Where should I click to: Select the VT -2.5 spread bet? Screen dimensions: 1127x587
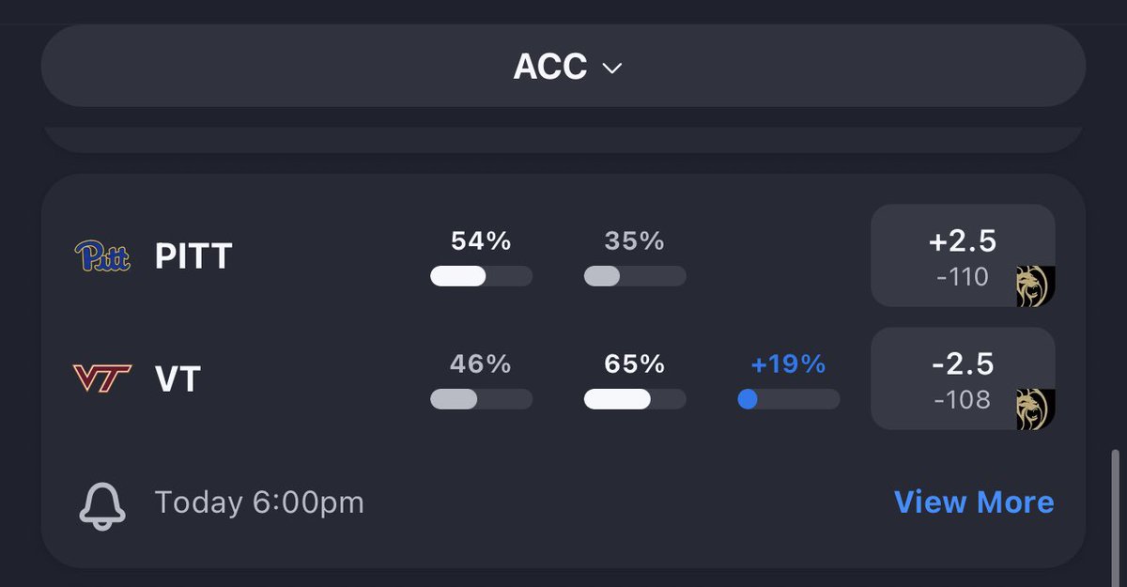[x=963, y=378]
